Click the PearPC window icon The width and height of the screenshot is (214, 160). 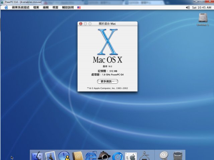point(2,2)
